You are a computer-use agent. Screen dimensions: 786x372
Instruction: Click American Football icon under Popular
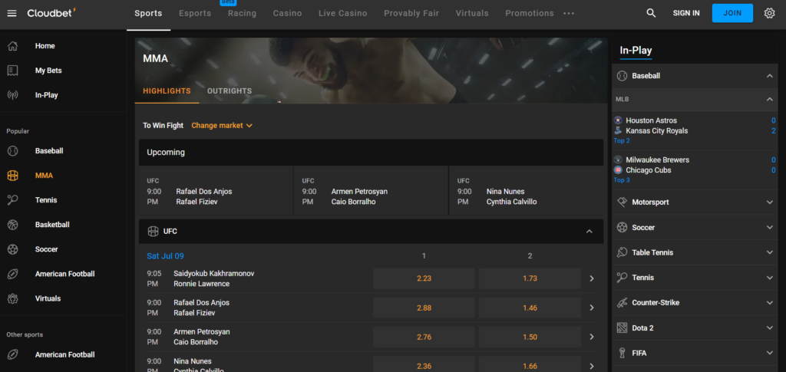click(13, 274)
